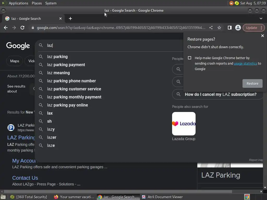
Task: Click the show desktop icon in taskbar
Action: tap(3, 197)
